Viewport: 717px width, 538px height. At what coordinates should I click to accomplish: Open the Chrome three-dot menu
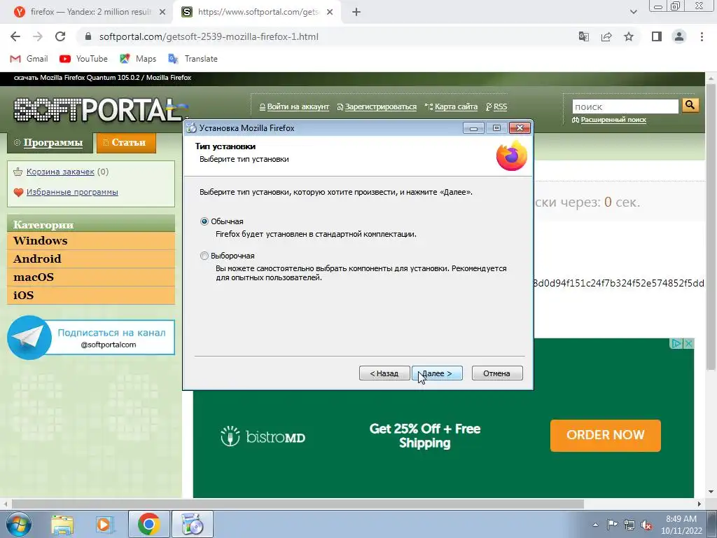[x=702, y=36]
